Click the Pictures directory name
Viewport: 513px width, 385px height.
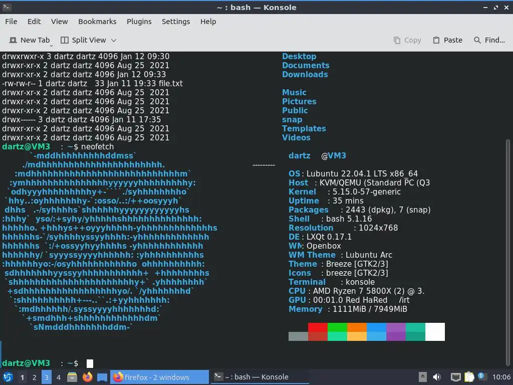point(299,101)
